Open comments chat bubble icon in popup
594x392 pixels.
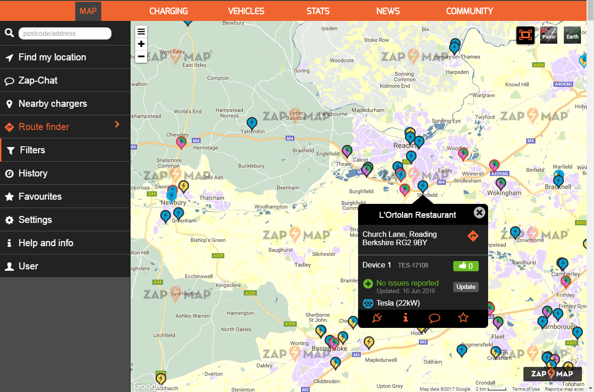pos(434,318)
